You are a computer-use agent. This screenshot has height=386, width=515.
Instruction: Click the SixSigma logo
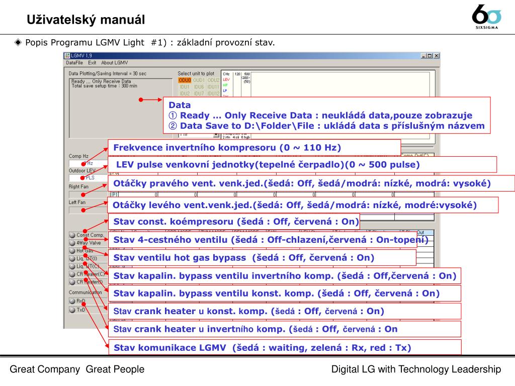487,17
